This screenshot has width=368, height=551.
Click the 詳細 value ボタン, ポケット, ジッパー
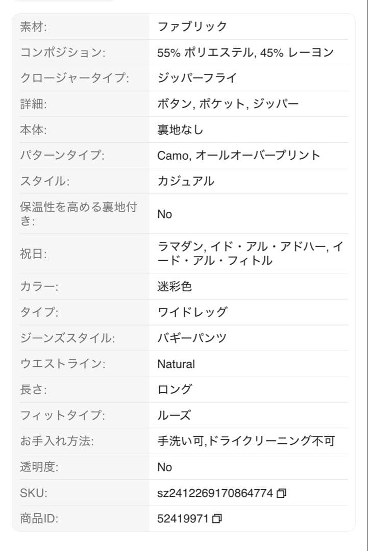(228, 104)
